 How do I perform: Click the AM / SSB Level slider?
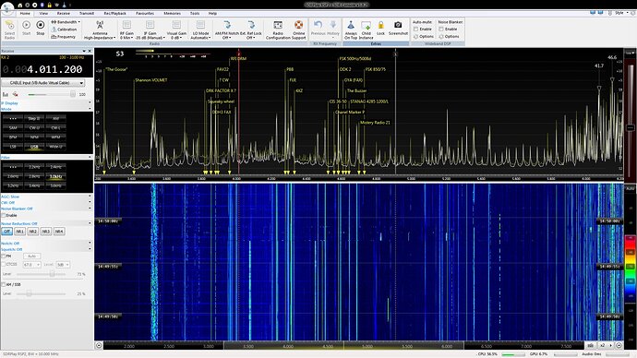41,293
